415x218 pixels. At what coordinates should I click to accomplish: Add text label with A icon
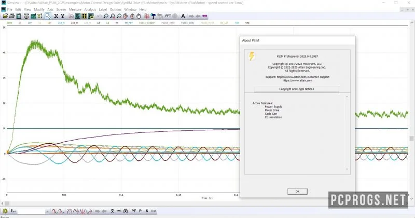pos(183,16)
